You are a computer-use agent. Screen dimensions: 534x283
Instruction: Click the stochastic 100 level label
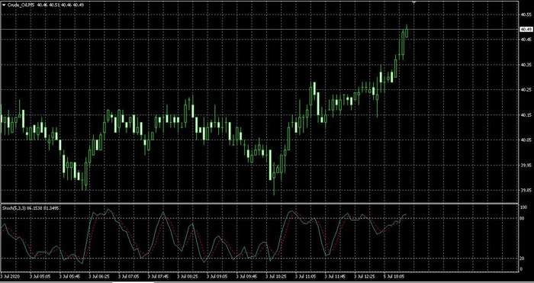point(524,207)
